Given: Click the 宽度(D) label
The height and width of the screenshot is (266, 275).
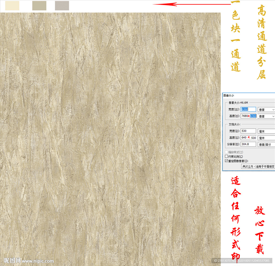Looking at the screenshot, I should coord(234,131).
